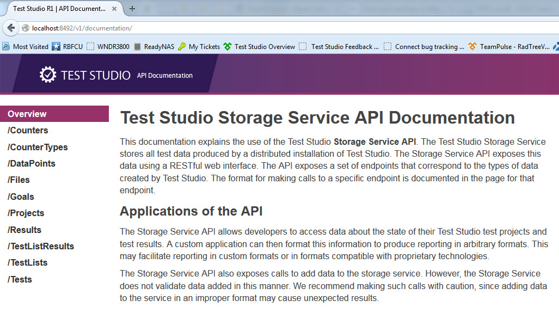The width and height of the screenshot is (559, 319).
Task: Close the Test Studio R1 browser tab
Action: click(114, 9)
